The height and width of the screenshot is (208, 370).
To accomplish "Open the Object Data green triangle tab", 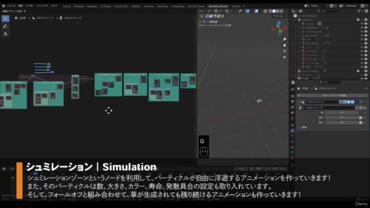I will click(x=293, y=153).
